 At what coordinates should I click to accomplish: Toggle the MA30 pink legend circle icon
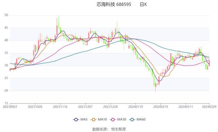tap(113, 120)
